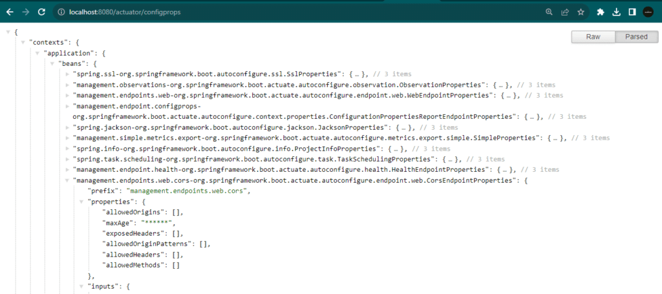Collapse the "contexts" node
This screenshot has height=294, width=662.
pos(23,43)
